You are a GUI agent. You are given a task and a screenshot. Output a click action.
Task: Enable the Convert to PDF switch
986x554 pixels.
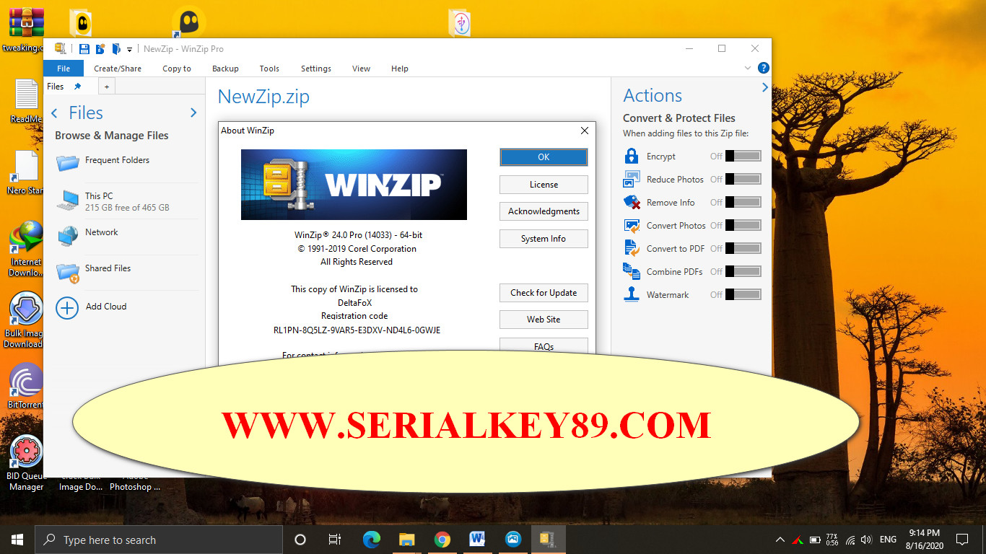[x=743, y=248]
